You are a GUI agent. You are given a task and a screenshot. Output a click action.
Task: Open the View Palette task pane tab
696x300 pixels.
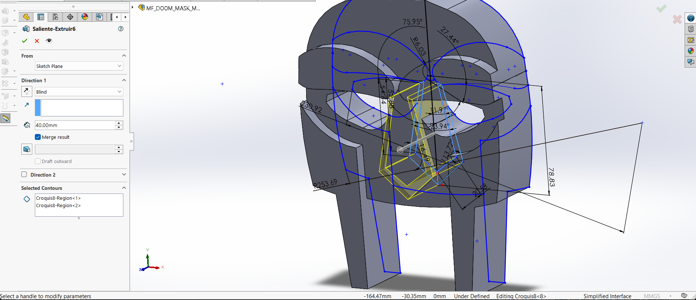(691, 40)
